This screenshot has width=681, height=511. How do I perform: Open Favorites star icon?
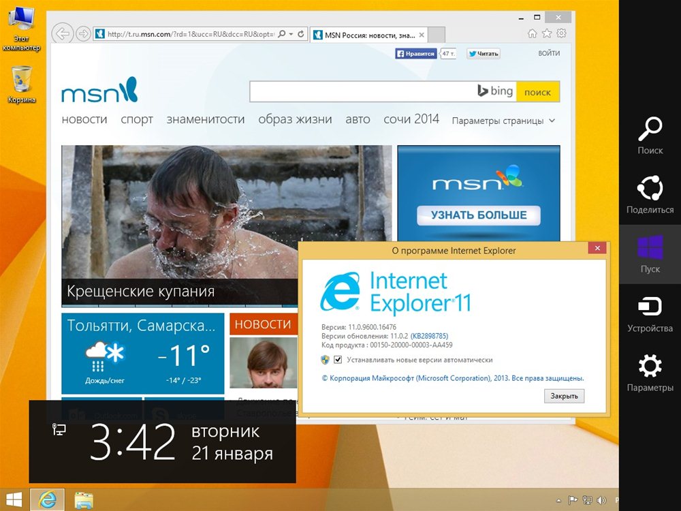(547, 33)
